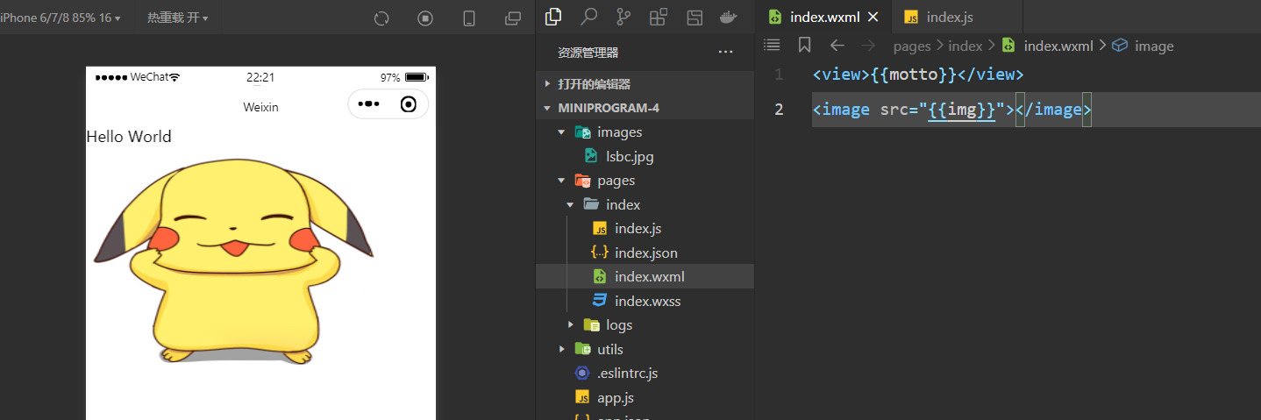Expand the 打开的编辑器 section
This screenshot has width=1261, height=420.
pyautogui.click(x=645, y=84)
